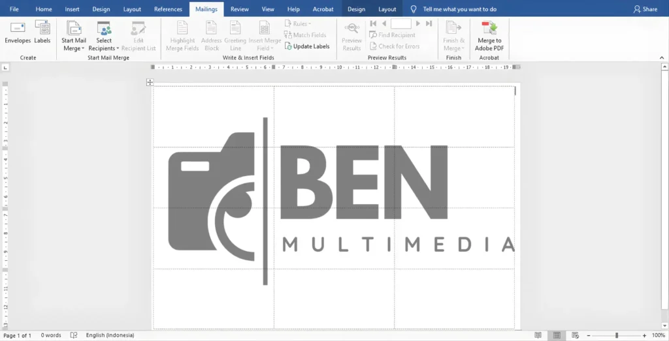Switch to the References tab

pyautogui.click(x=168, y=9)
